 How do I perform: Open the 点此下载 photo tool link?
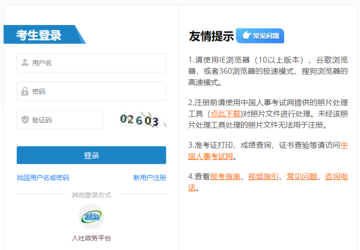pyautogui.click(x=225, y=114)
